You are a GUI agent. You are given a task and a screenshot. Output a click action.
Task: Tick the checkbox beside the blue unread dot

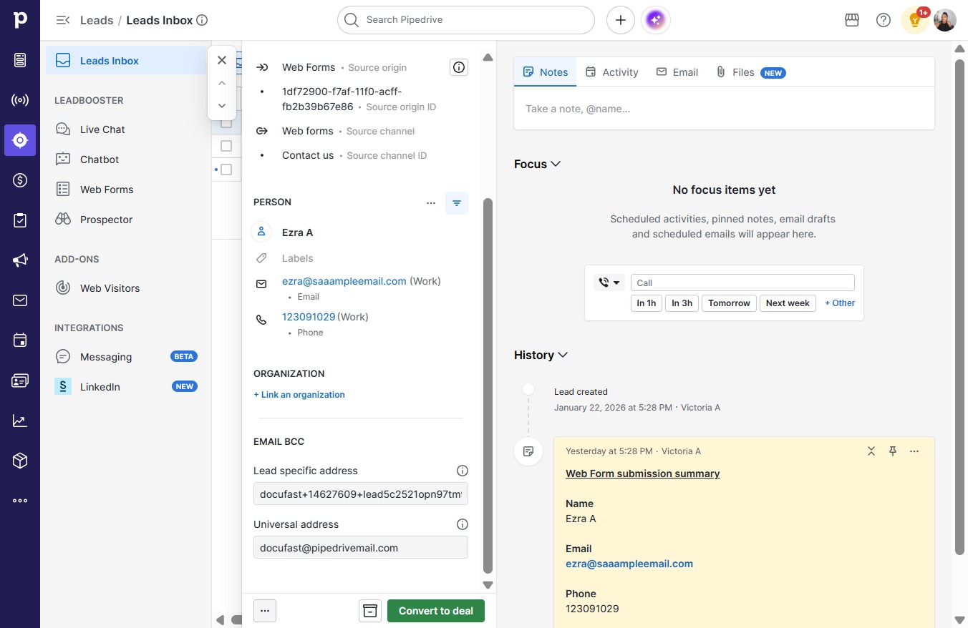click(226, 170)
